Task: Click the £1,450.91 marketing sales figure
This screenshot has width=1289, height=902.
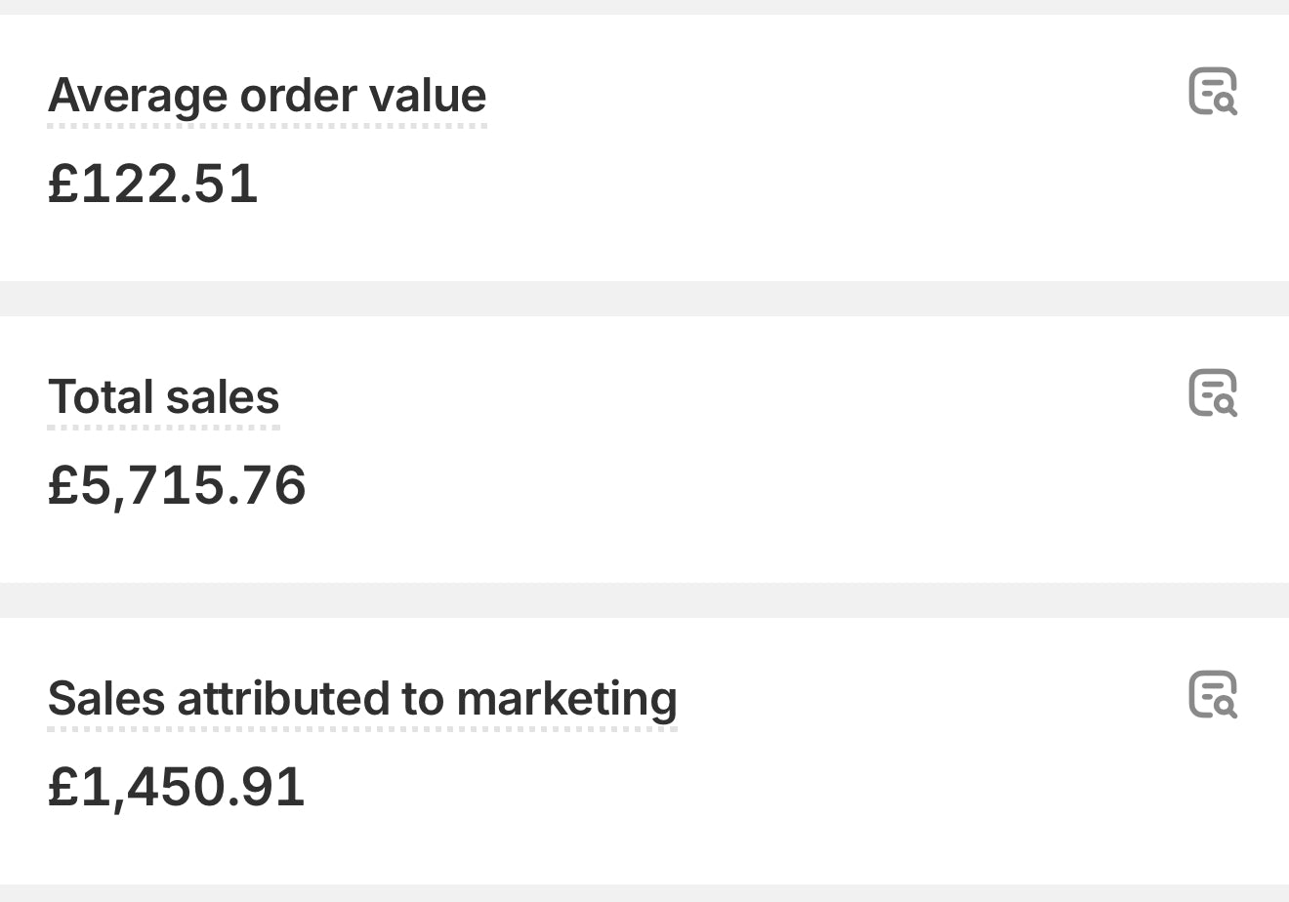Action: (177, 787)
